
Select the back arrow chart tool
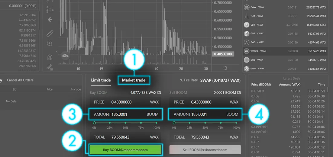(50, 20)
